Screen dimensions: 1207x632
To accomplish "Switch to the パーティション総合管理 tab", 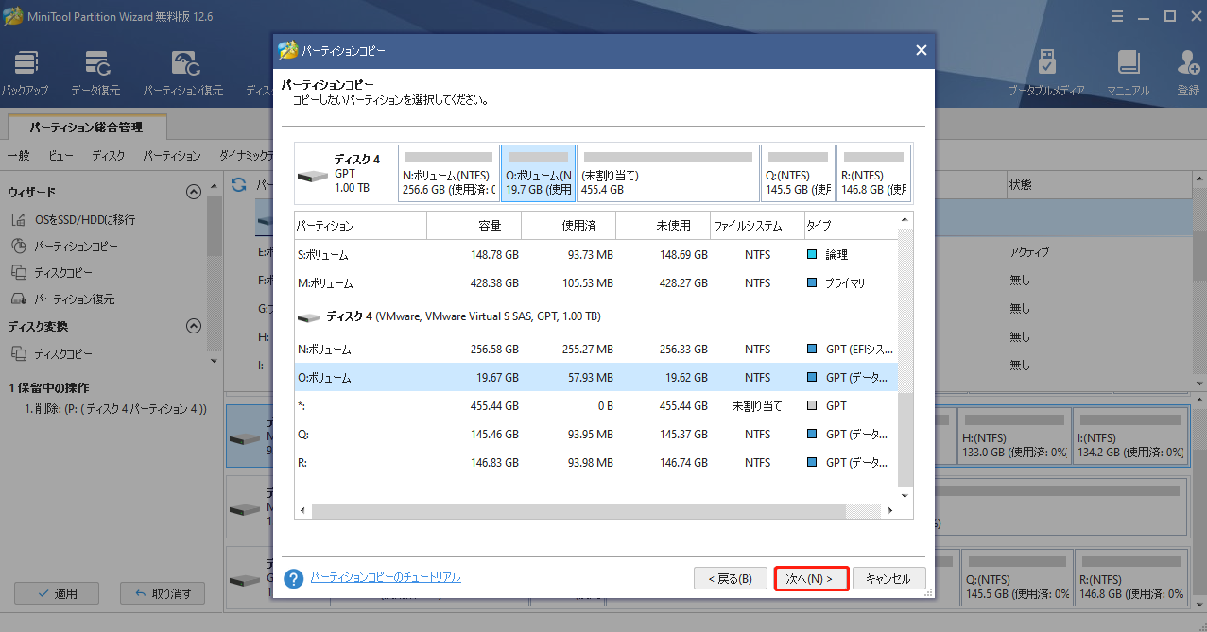I will click(x=85, y=126).
